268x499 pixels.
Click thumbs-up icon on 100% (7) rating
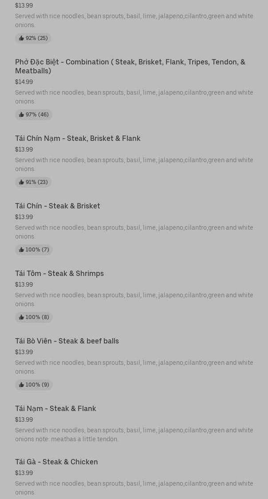point(21,250)
